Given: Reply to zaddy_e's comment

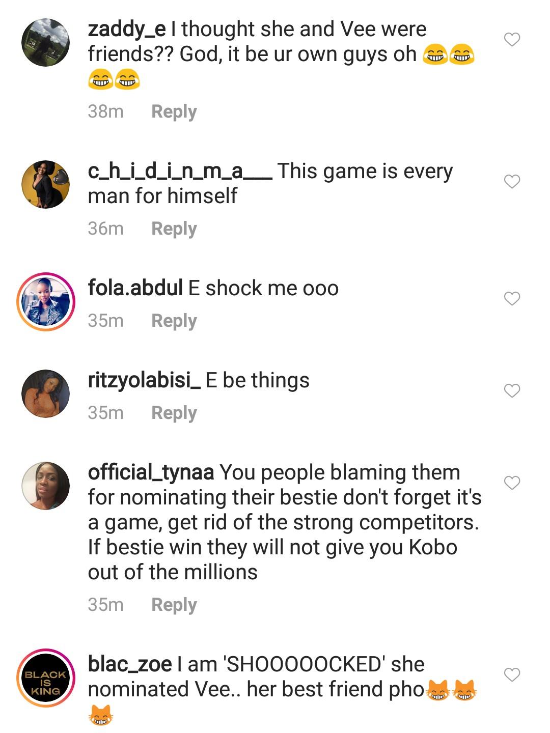Looking at the screenshot, I should [x=174, y=111].
